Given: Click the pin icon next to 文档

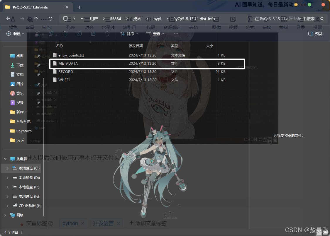Looking at the screenshot, I should (38, 75).
